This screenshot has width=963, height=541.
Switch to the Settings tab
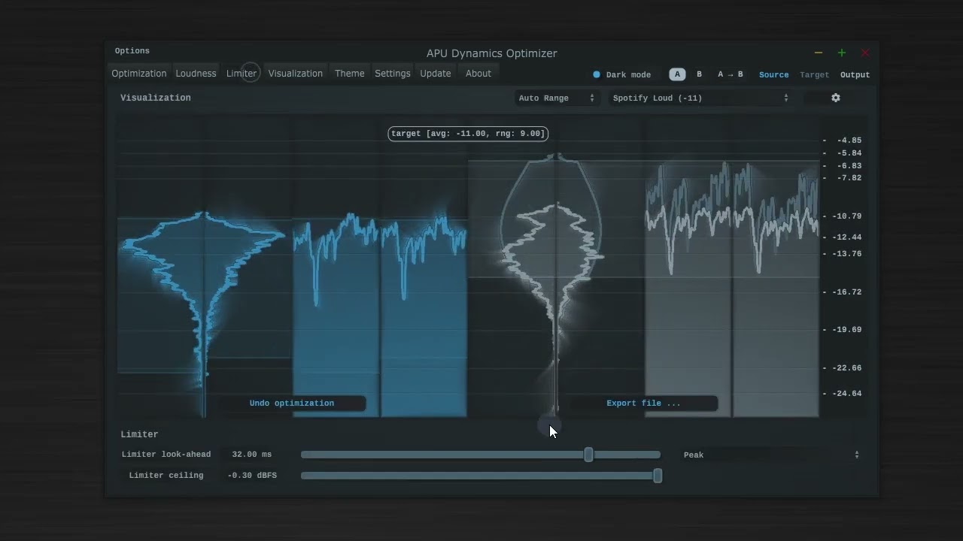click(392, 73)
